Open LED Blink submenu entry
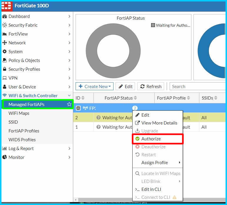This screenshot has height=205, width=227. point(158,181)
